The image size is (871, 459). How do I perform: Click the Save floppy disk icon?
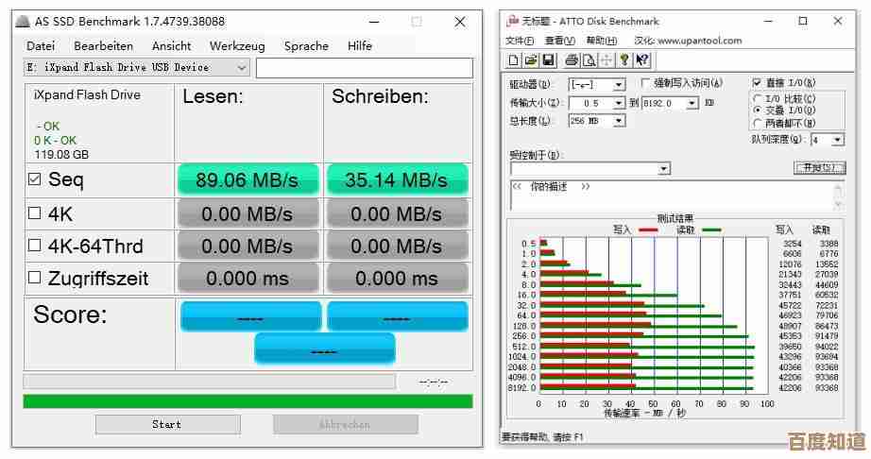(x=548, y=60)
